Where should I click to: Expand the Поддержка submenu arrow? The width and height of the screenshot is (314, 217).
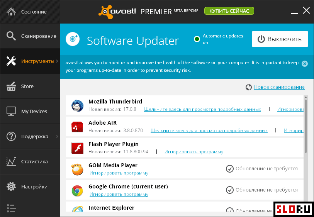coord(57,136)
